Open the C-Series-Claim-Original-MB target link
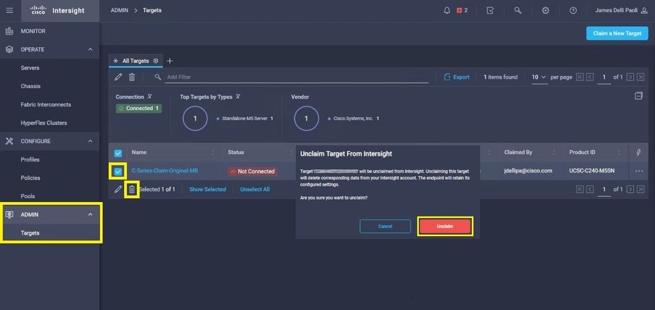This screenshot has width=655, height=310. pyautogui.click(x=165, y=171)
